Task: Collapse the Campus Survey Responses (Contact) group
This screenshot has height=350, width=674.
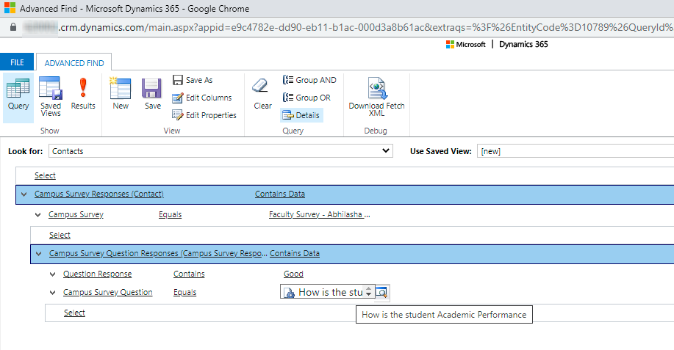Action: point(24,194)
